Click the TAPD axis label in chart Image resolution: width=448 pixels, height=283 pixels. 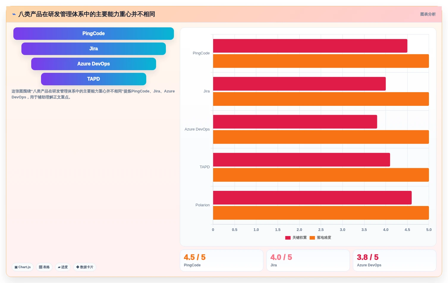205,167
